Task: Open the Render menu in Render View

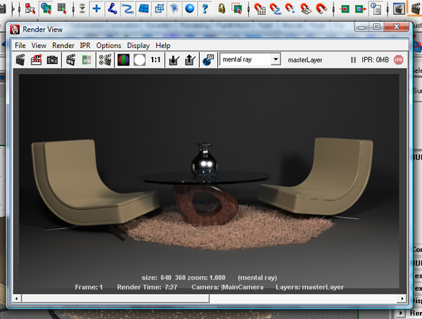Action: [x=63, y=46]
